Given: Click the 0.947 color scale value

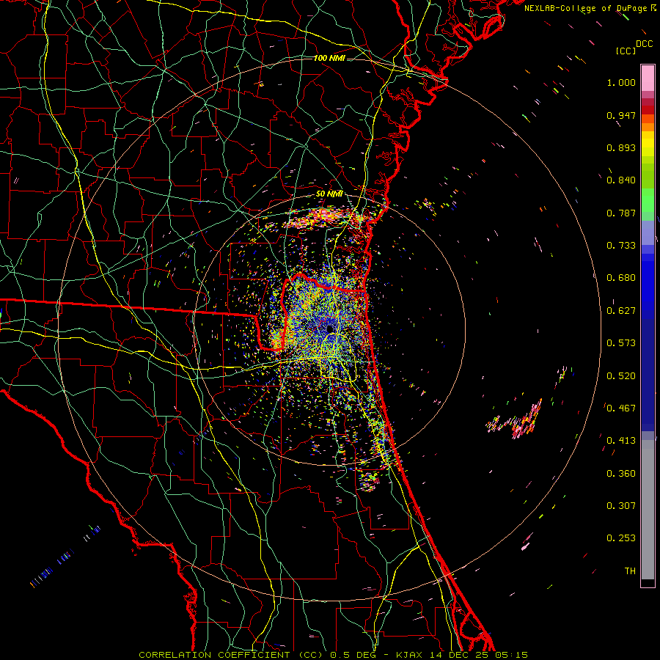Looking at the screenshot, I should tap(621, 115).
